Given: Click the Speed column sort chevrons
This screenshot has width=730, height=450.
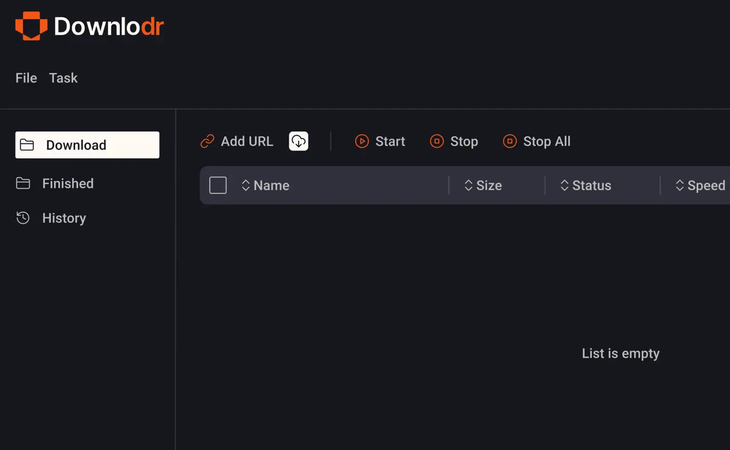Looking at the screenshot, I should coord(679,185).
